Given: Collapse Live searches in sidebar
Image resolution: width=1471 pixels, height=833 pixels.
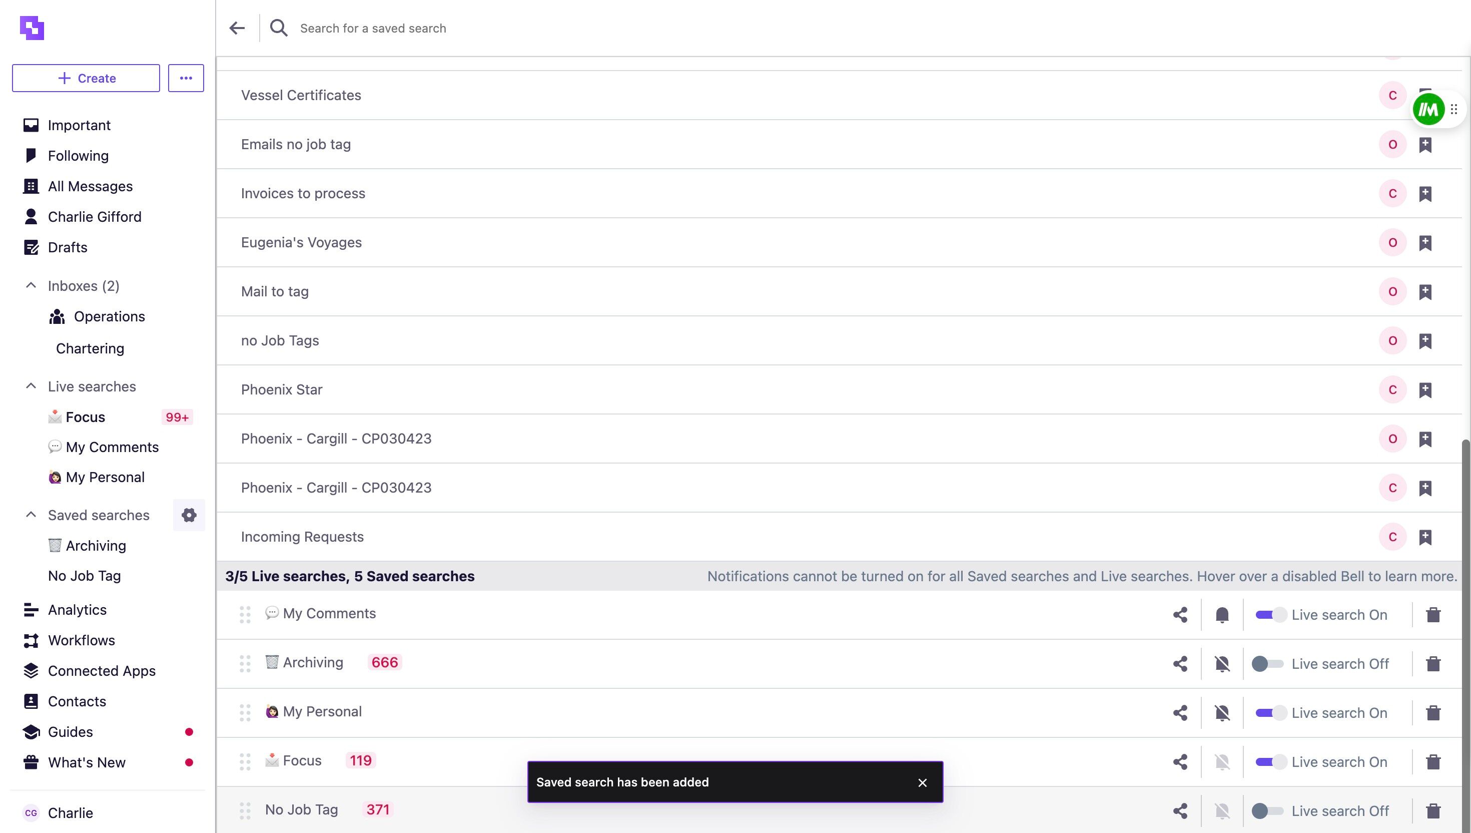Looking at the screenshot, I should [x=31, y=386].
